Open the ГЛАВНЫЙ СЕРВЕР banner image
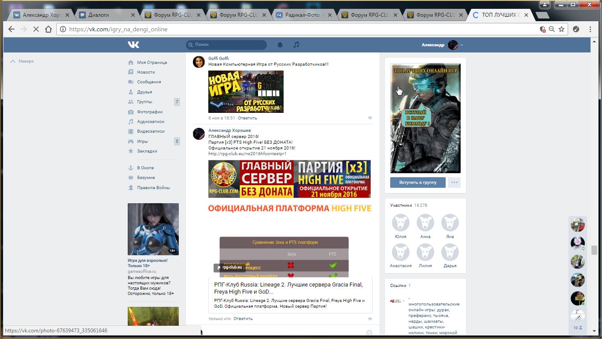Viewport: 602px width, 339px height. coord(289,179)
